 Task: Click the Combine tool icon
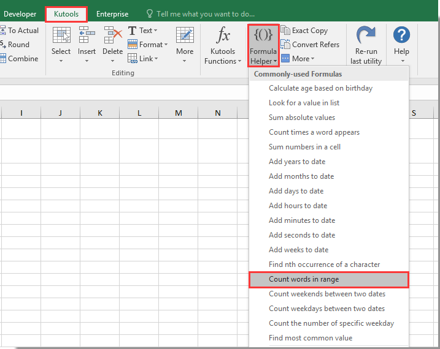tap(2, 58)
